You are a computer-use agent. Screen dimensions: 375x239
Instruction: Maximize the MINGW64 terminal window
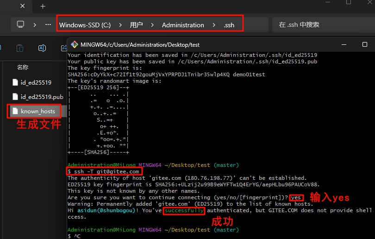pos(365,44)
